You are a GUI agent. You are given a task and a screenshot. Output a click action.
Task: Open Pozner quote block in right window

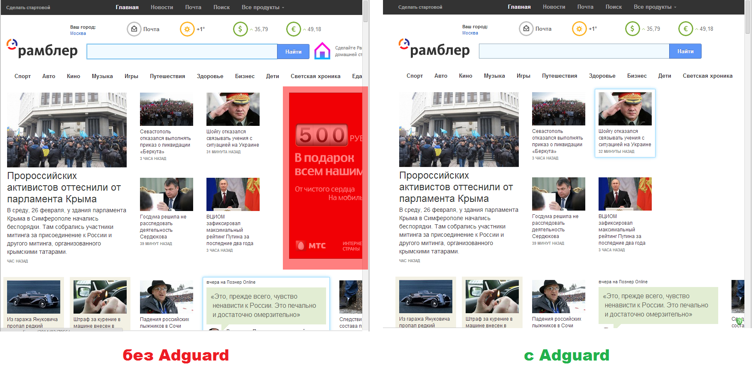point(658,305)
